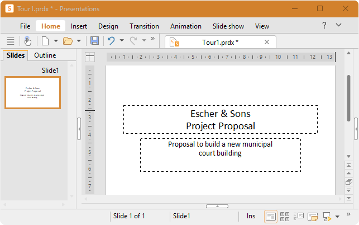The height and width of the screenshot is (225, 359).
Task: Click the Undo arrow icon
Action: (x=111, y=41)
